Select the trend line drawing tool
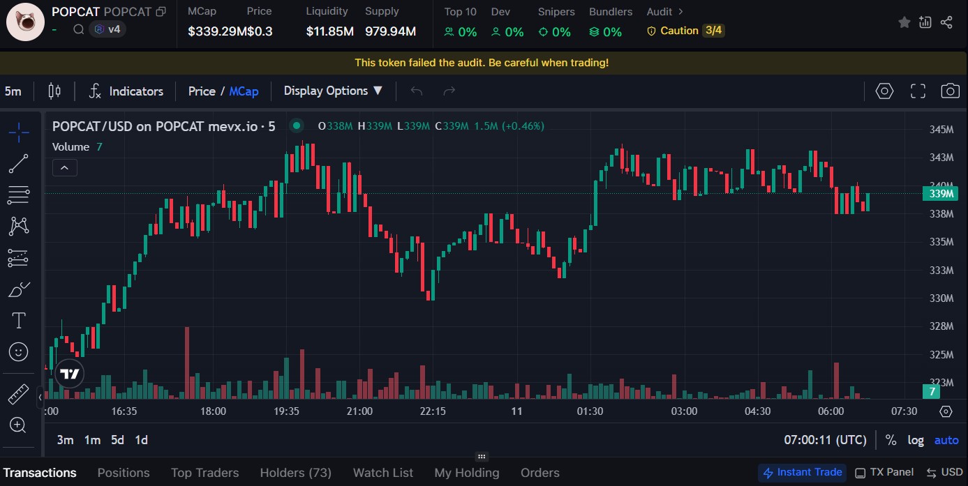This screenshot has height=486, width=968. 19,164
